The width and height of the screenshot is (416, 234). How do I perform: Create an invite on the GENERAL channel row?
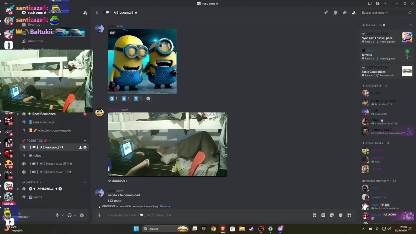click(80, 147)
